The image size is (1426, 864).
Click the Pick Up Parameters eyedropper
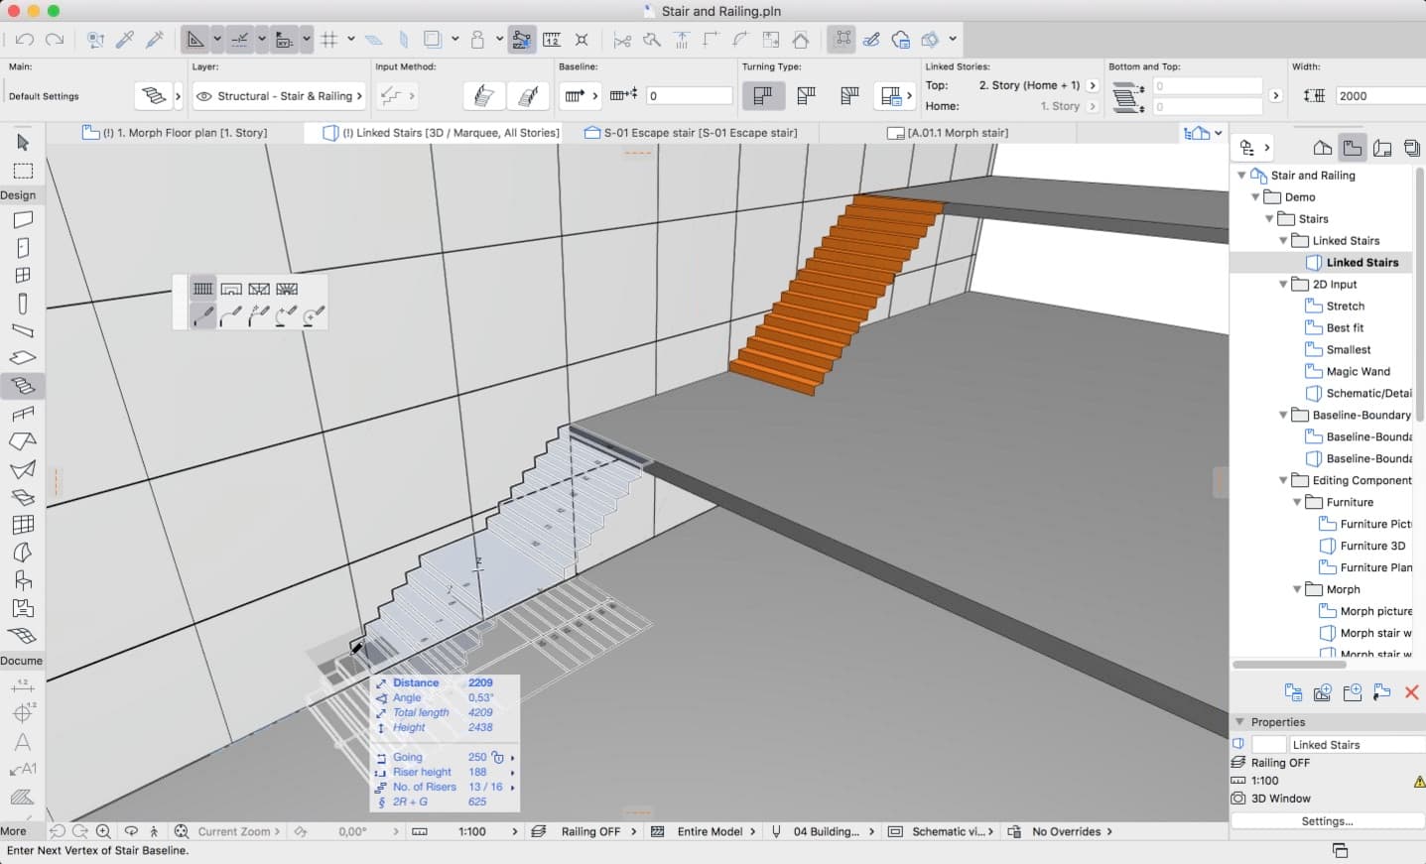click(x=125, y=40)
